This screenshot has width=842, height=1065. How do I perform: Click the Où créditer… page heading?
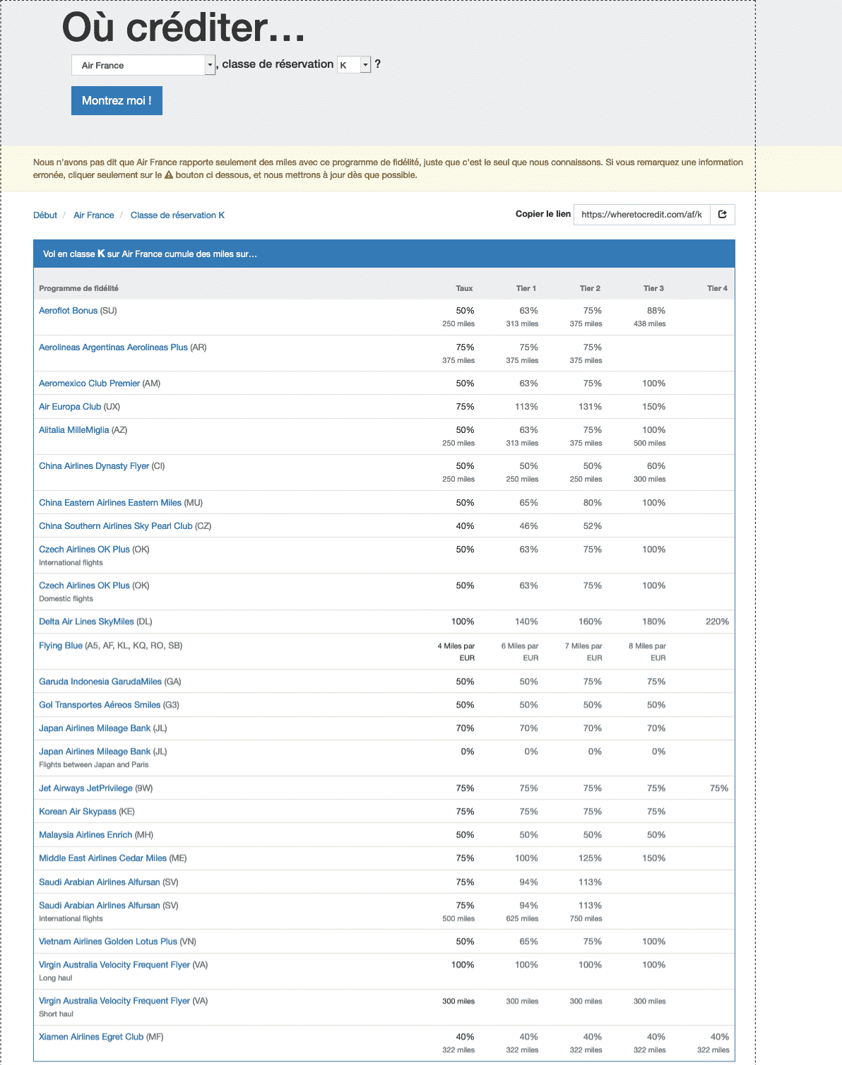tap(184, 28)
